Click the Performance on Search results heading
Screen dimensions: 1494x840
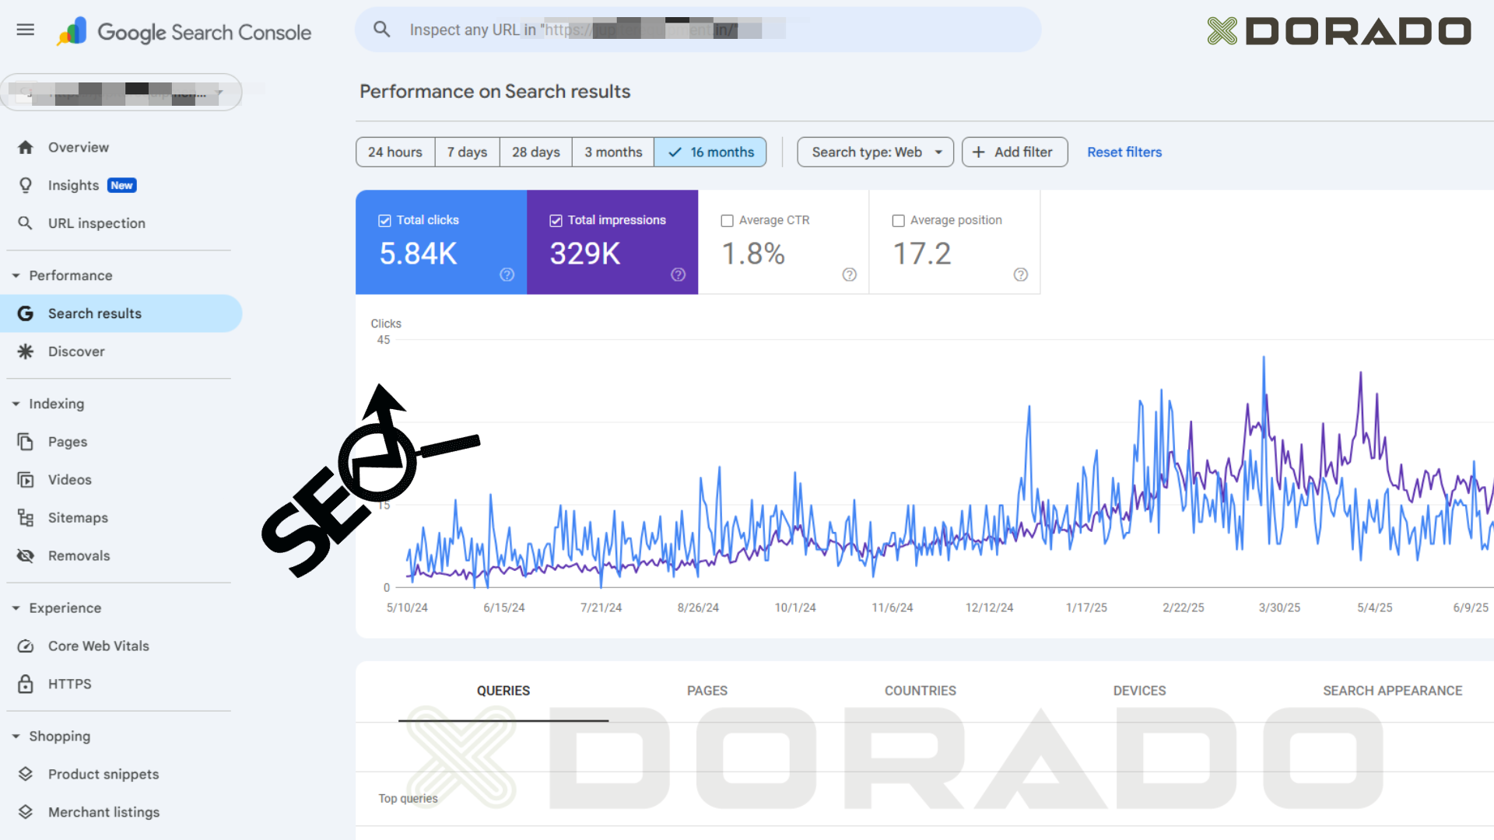point(495,92)
